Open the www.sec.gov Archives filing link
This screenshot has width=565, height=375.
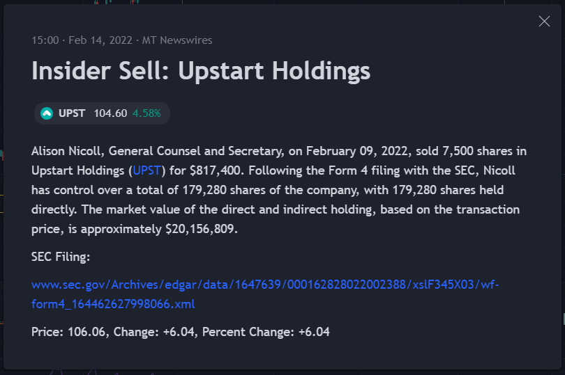[265, 285]
